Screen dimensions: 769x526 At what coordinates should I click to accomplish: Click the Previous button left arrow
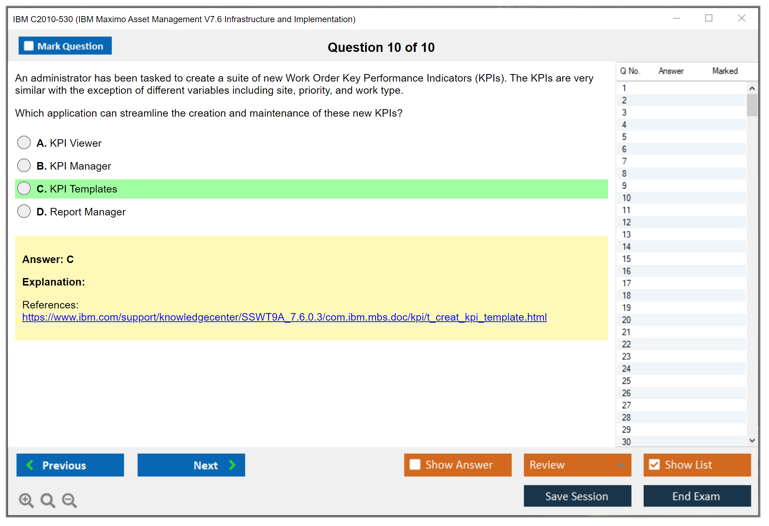point(30,465)
